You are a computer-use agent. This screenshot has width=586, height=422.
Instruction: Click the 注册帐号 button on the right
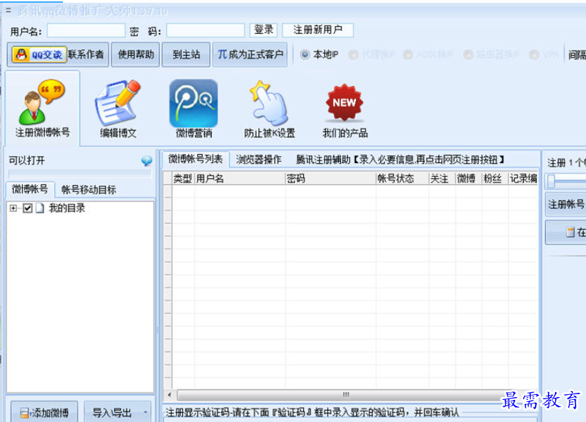pyautogui.click(x=566, y=204)
